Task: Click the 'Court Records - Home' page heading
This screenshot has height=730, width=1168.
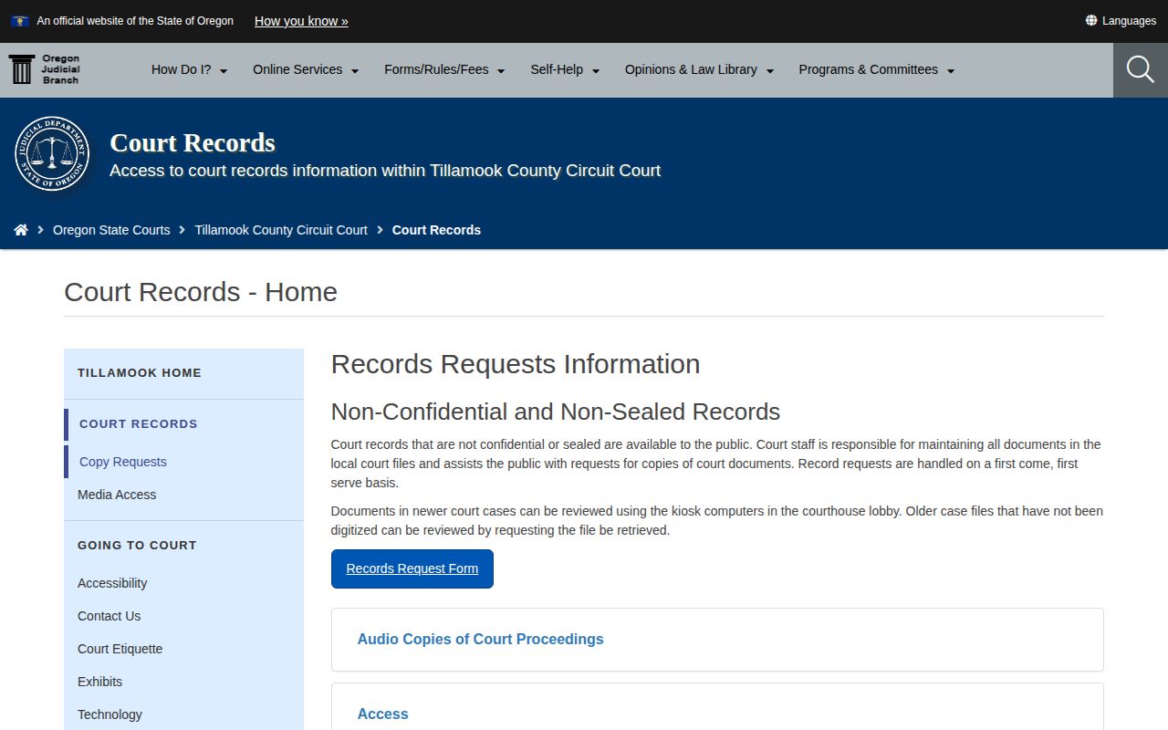Action: tap(201, 292)
